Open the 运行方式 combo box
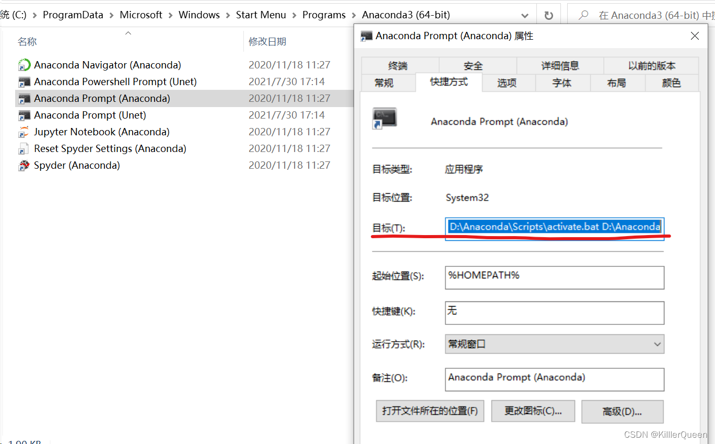The width and height of the screenshot is (715, 444). coord(555,344)
